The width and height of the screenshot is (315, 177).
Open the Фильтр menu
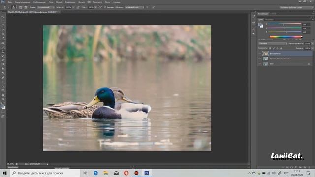pyautogui.click(x=81, y=2)
